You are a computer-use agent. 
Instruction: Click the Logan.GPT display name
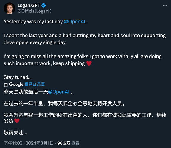click(29, 5)
